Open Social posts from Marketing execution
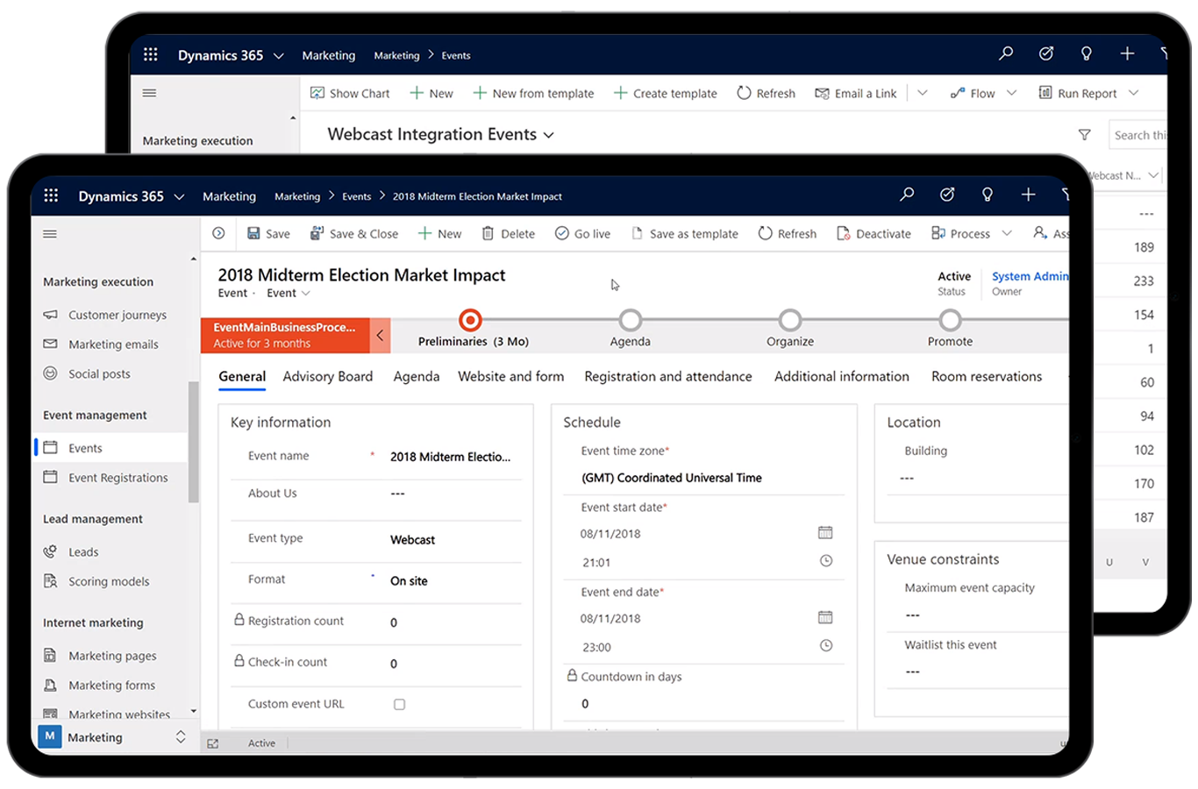The height and width of the screenshot is (789, 1198). [x=99, y=373]
